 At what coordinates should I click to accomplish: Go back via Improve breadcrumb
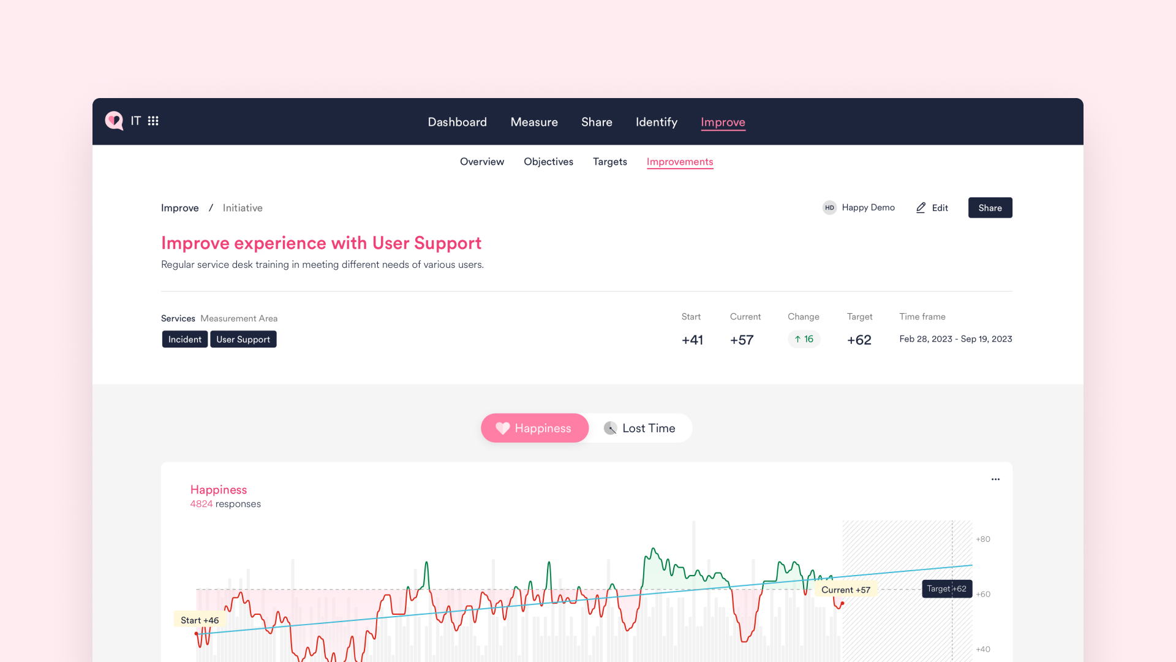(179, 208)
